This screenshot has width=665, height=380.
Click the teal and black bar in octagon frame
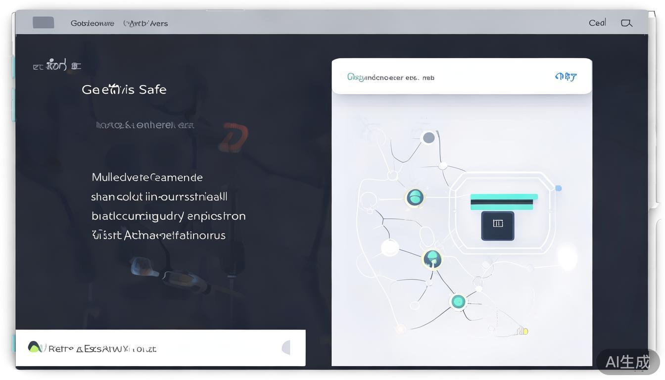[503, 202]
